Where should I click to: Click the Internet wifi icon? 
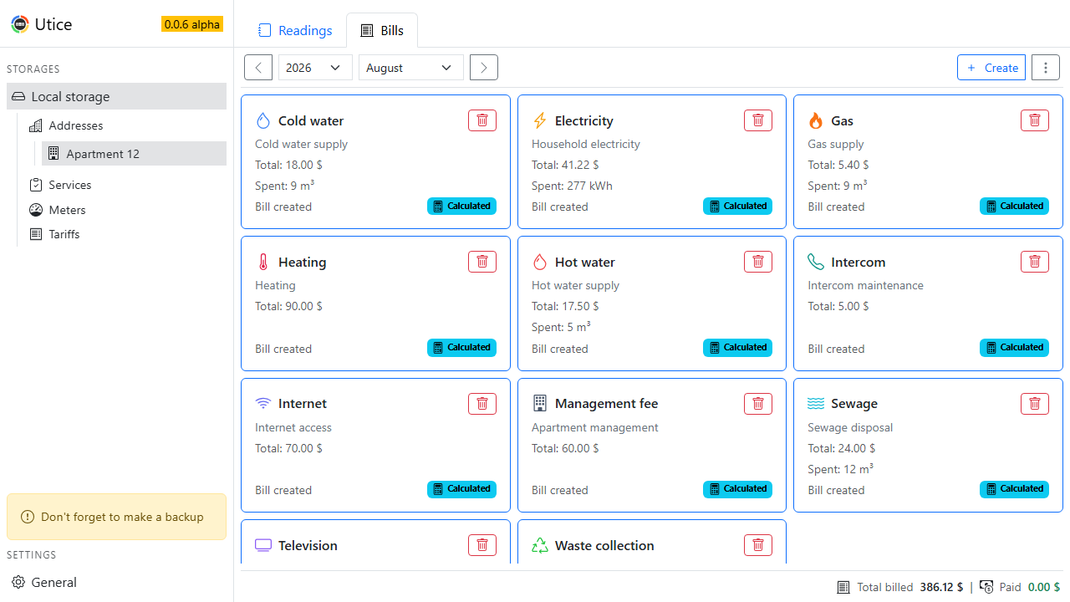point(263,404)
